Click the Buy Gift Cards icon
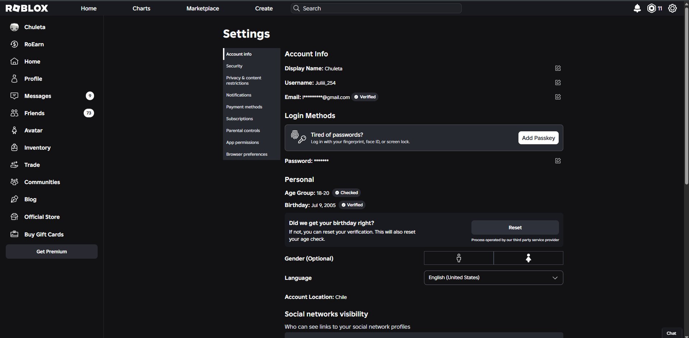Image resolution: width=689 pixels, height=338 pixels. pyautogui.click(x=14, y=235)
